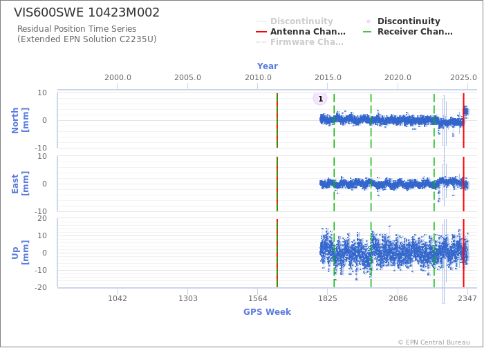Click the GPS week 1564 tick label

tap(258, 298)
